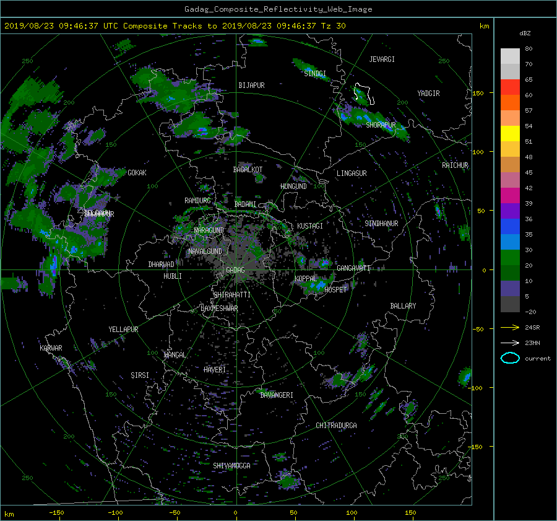Click the magenta storm core near Gangavati
557x521 pixels.
(x=325, y=263)
